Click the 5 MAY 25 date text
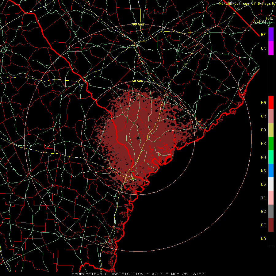 (x=177, y=274)
